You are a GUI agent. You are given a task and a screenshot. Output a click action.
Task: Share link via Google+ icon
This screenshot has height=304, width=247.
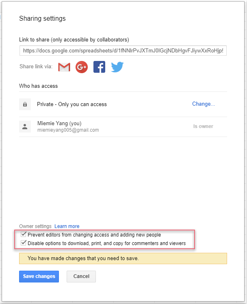(82, 67)
